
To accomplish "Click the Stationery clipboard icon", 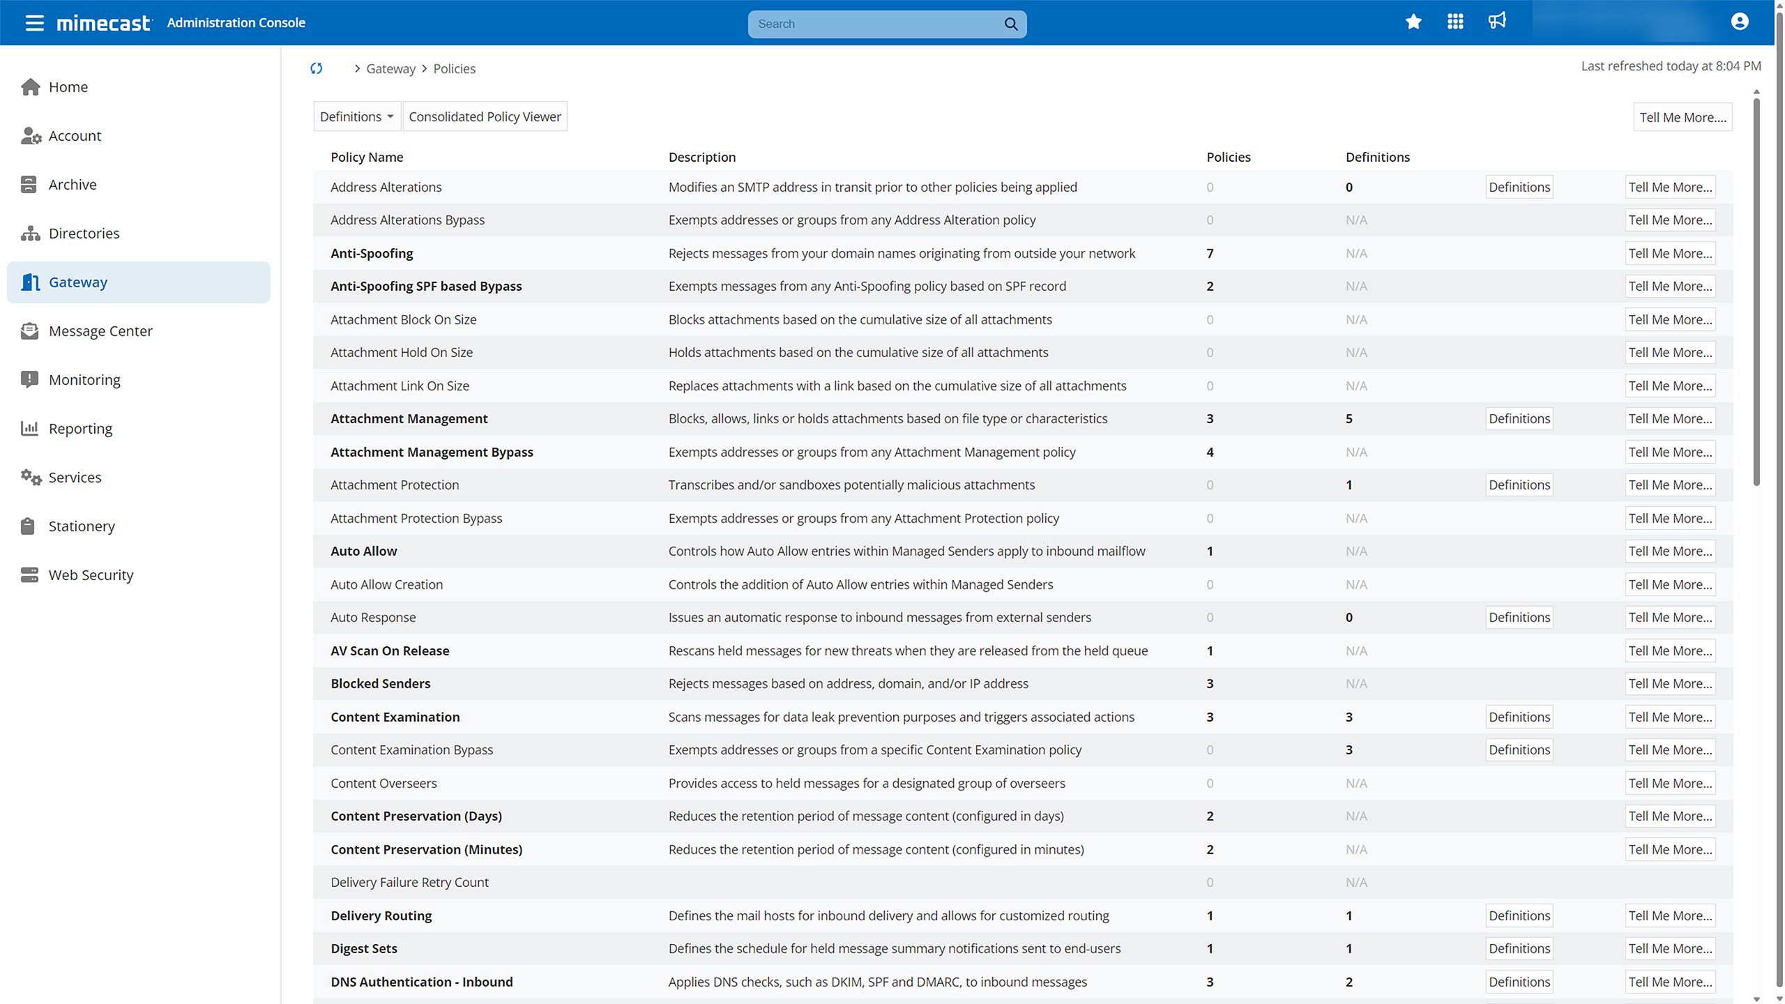I will (x=28, y=526).
